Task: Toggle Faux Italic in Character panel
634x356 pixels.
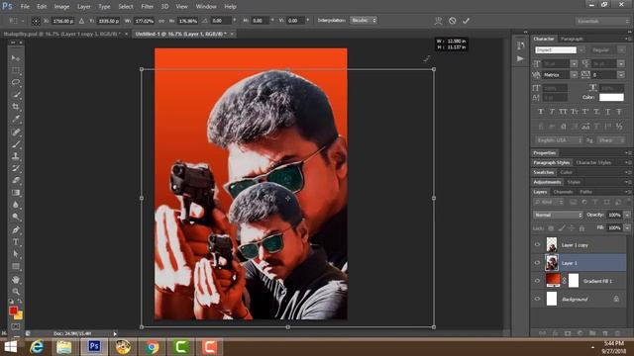Action: tap(552, 112)
